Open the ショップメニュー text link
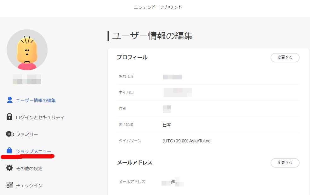 click(x=33, y=152)
